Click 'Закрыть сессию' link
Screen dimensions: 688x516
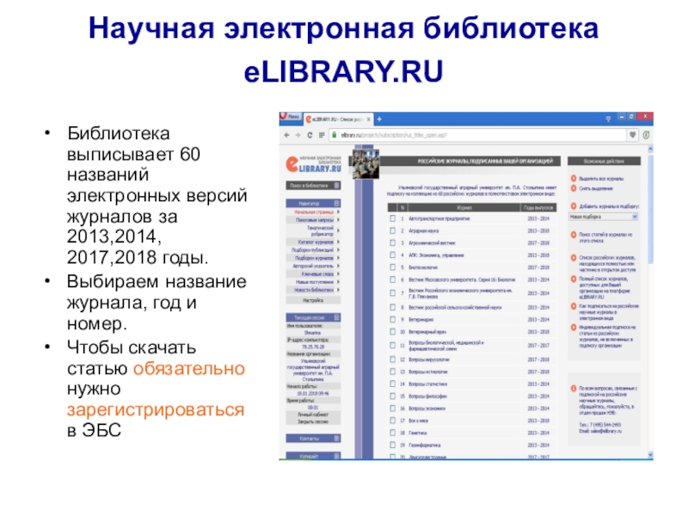pyautogui.click(x=313, y=421)
